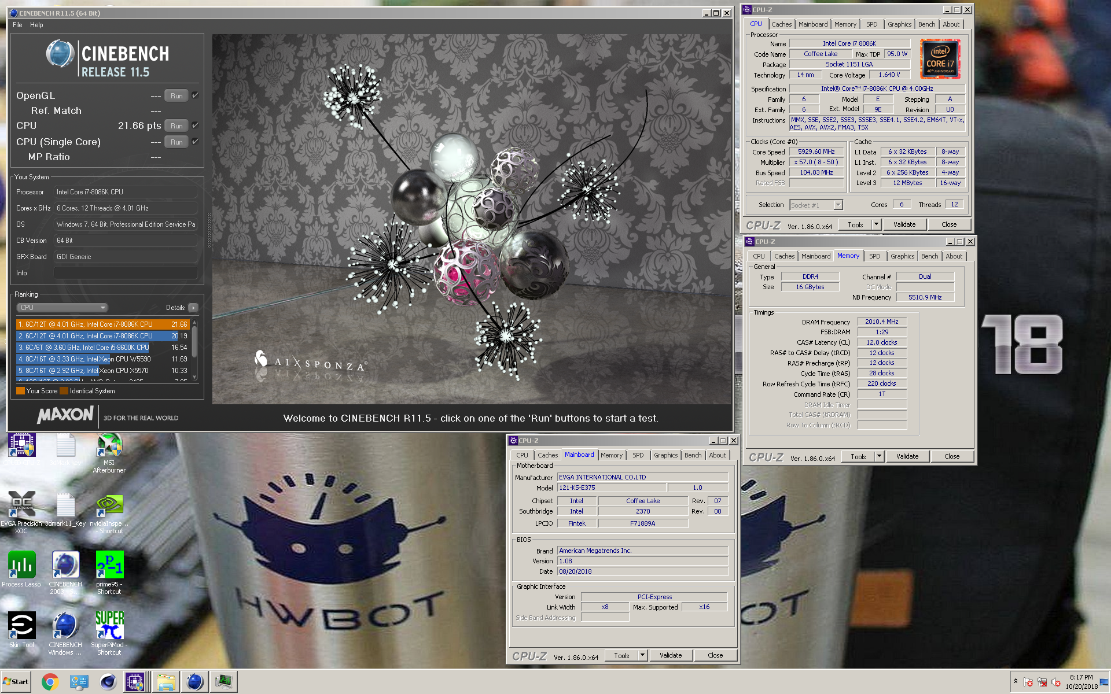
Task: Toggle the CPU test checkbox
Action: click(x=195, y=125)
